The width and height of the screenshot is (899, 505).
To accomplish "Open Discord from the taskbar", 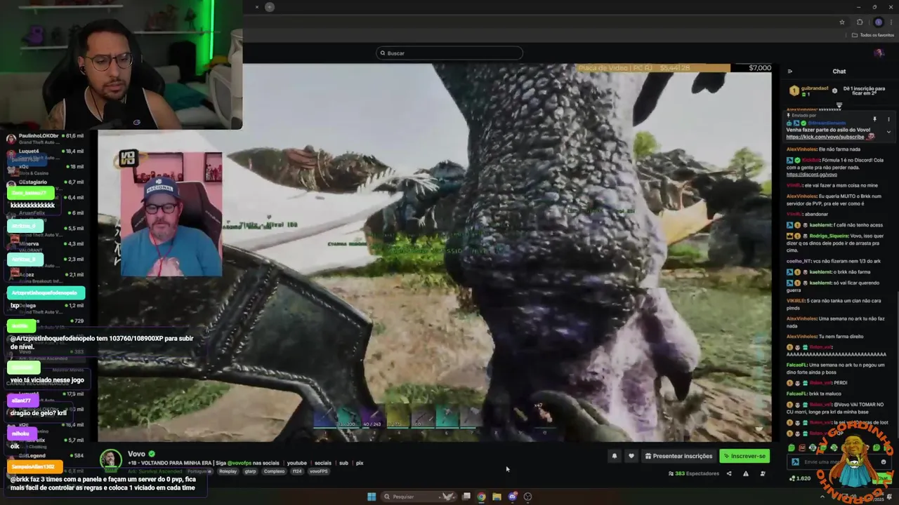I will [512, 497].
